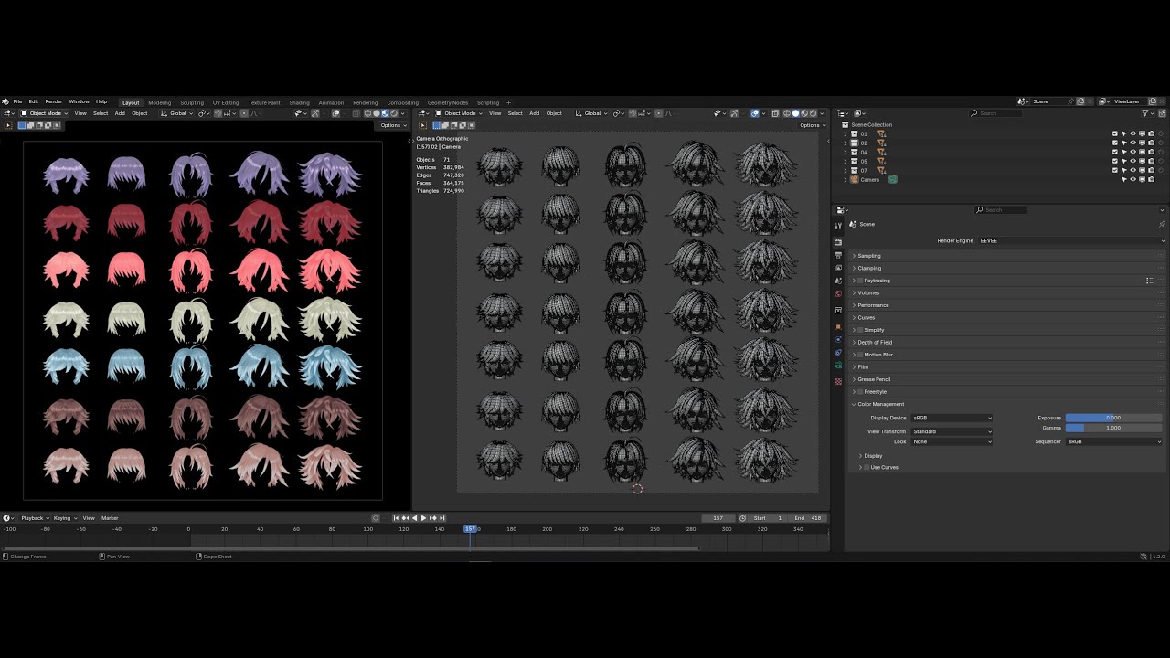This screenshot has width=1170, height=658.
Task: Open the Render Engine EEVEE dropdown
Action: coord(1072,240)
